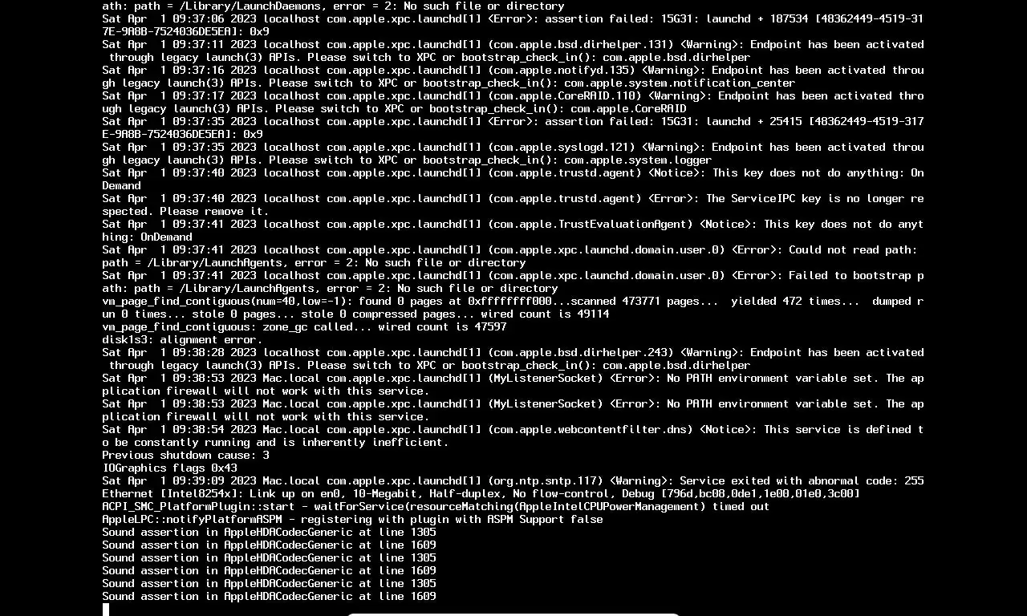Click the com.apple.webcontentfilter.dns notice line
1027x616 pixels.
(x=513, y=436)
